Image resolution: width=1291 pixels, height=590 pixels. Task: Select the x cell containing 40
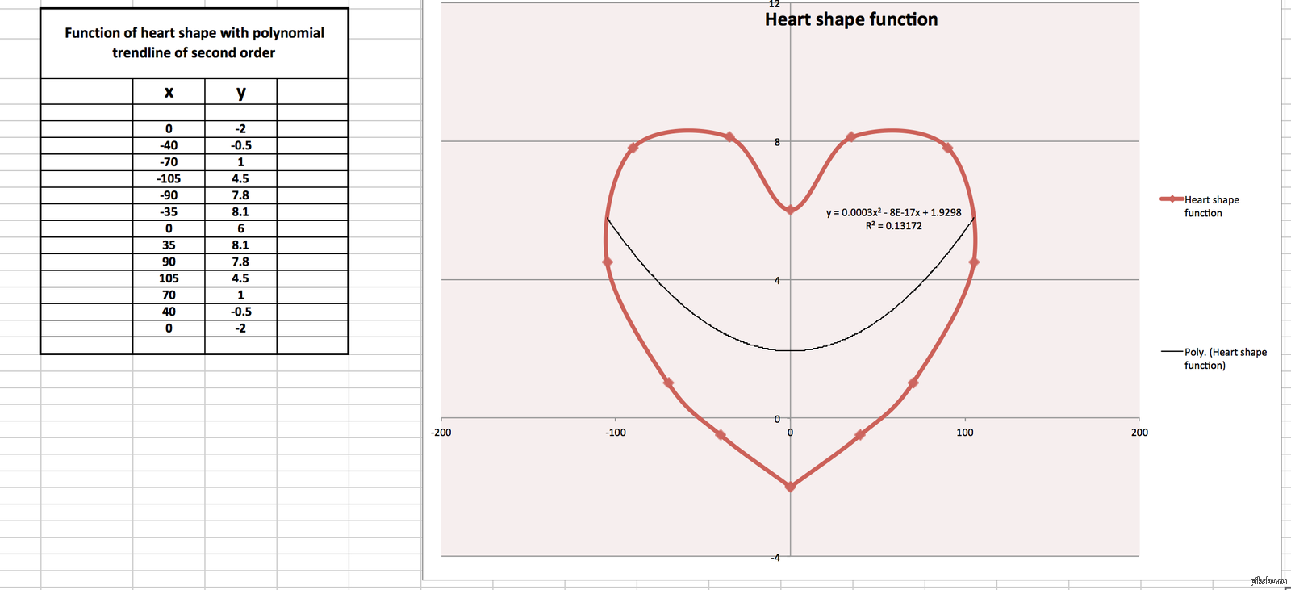coord(169,312)
